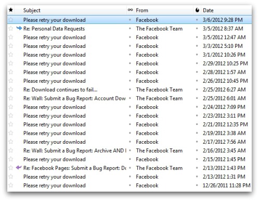
Task: Star the 3/1/2012 10:26 PM message
Action: (x=11, y=55)
